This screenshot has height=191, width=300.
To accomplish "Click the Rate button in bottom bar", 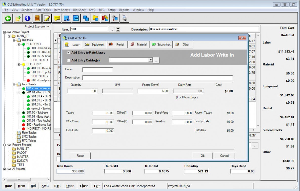I will (x=8, y=186).
